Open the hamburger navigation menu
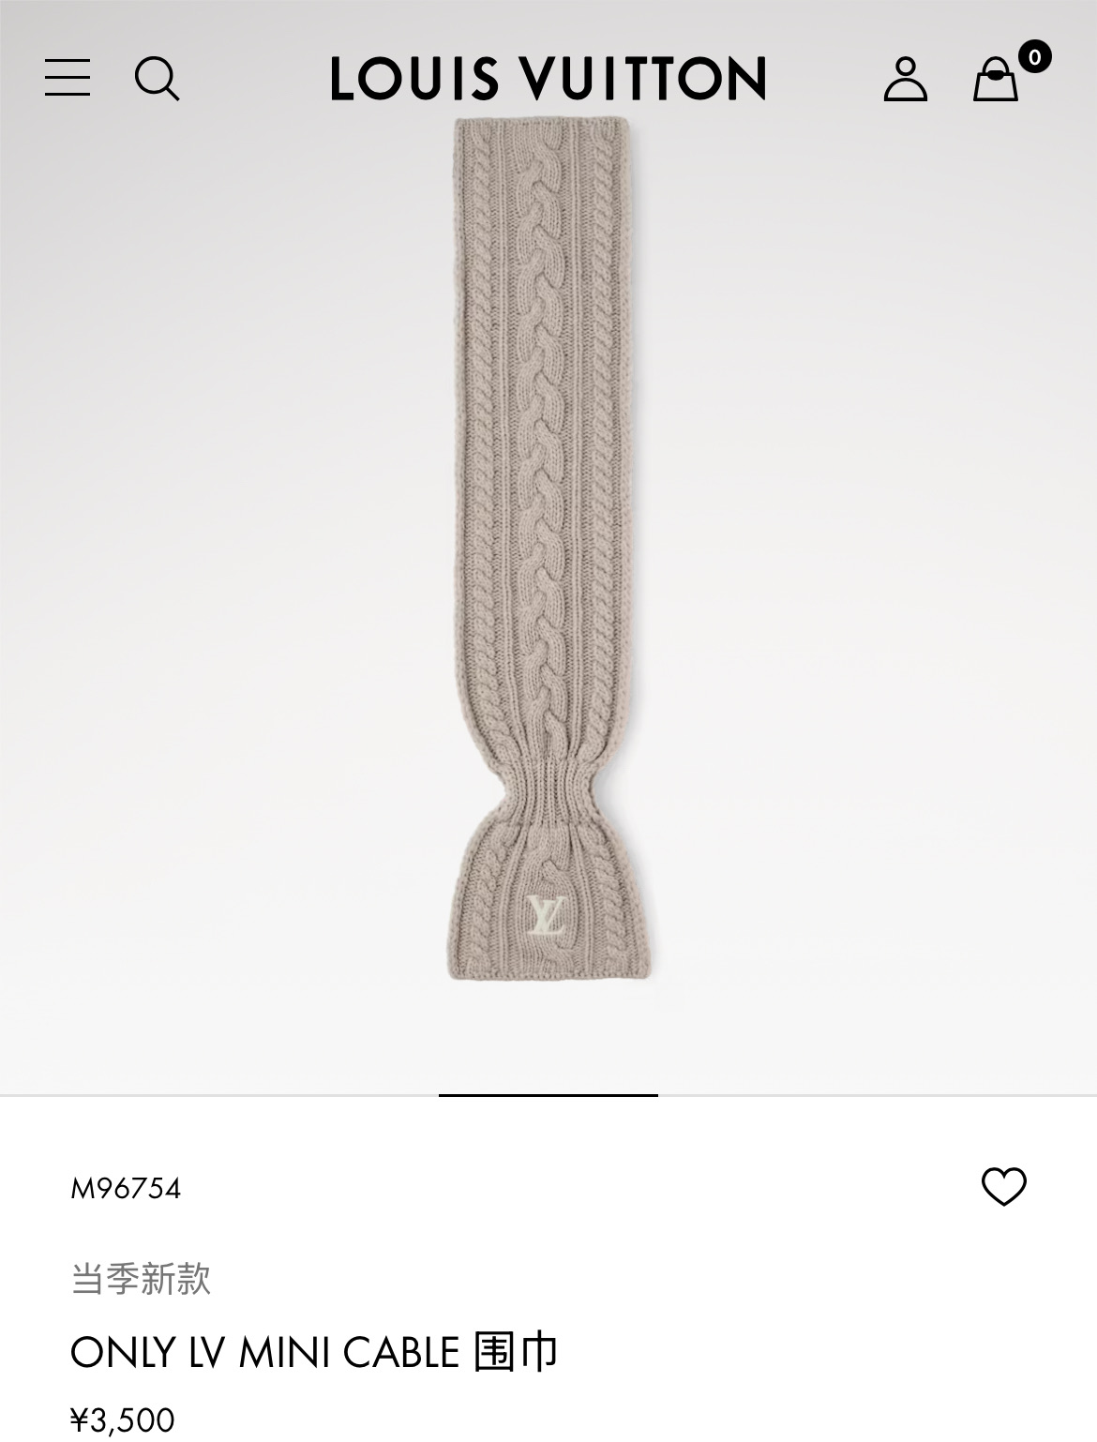This screenshot has height=1442, width=1097. coord(68,78)
